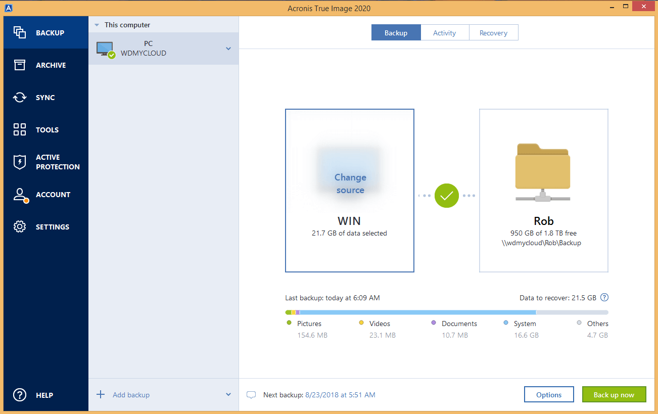Select the PC WDMYCLOUD backup entry

tap(164, 49)
